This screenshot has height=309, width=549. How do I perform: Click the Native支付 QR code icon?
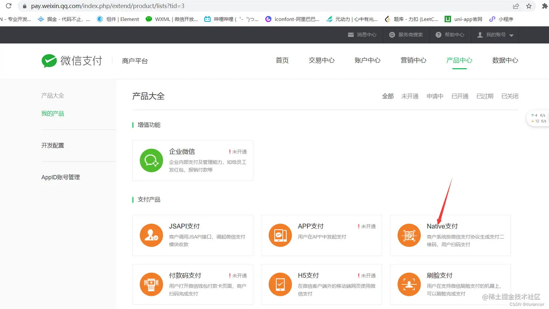pyautogui.click(x=409, y=235)
